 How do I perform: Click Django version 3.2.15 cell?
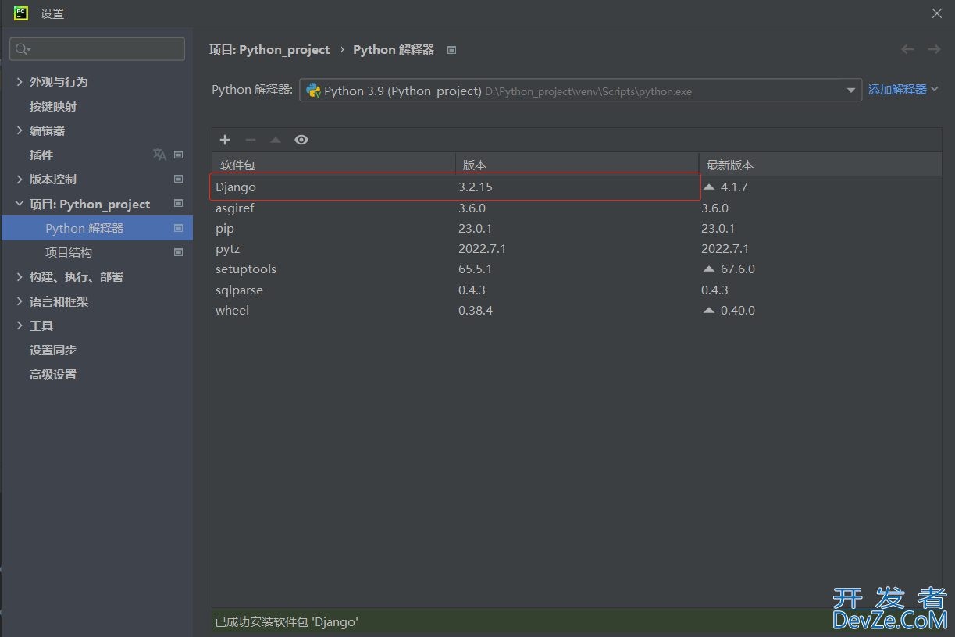tap(476, 187)
